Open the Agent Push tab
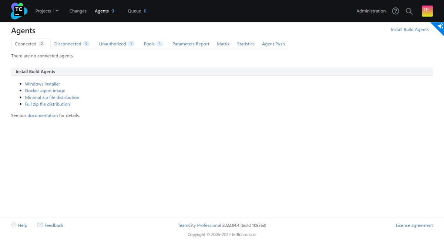 (273, 44)
